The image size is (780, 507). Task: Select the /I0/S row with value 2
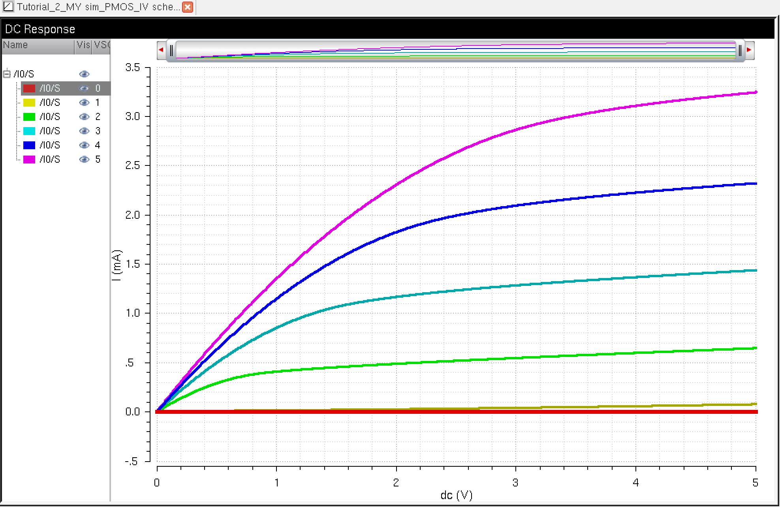tap(66, 117)
